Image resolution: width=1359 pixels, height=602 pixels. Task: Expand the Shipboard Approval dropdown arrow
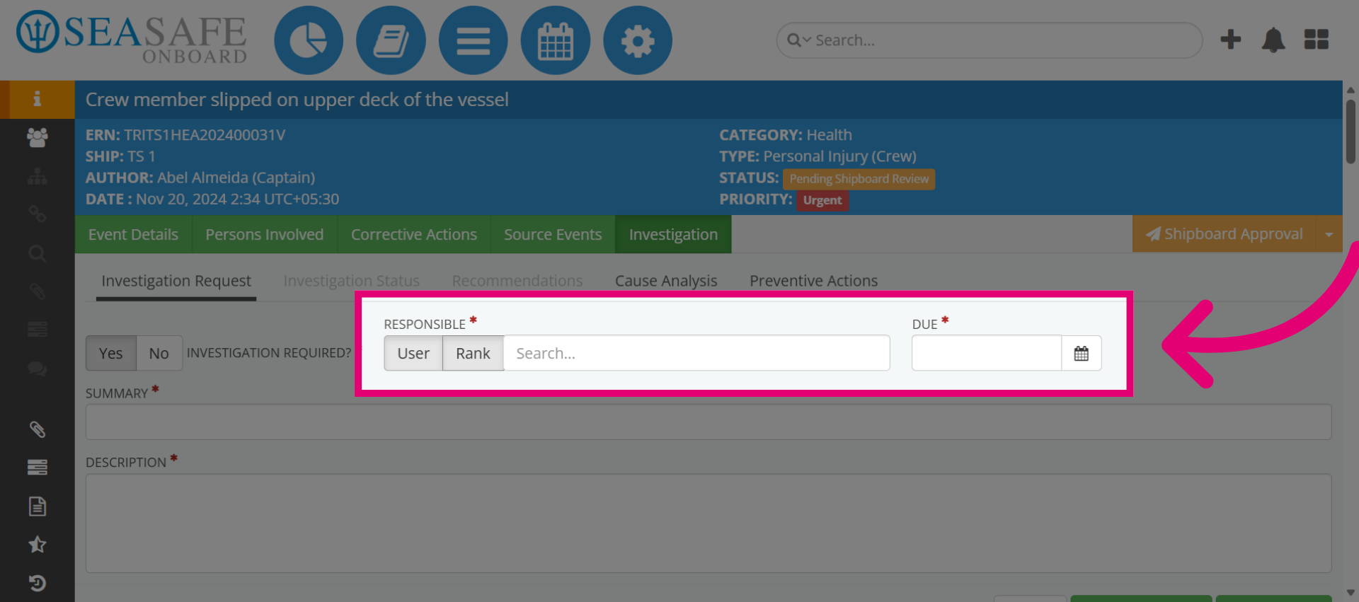1329,234
